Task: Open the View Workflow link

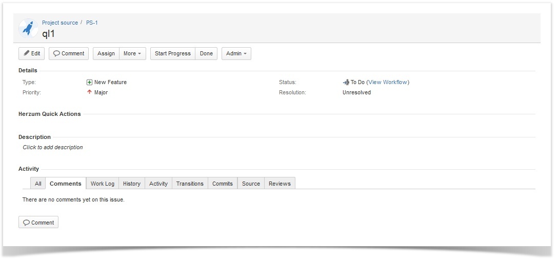Action: pyautogui.click(x=388, y=82)
